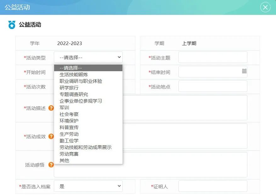
Task: Click the 公益活动 medal icon
Action: (x=12, y=25)
